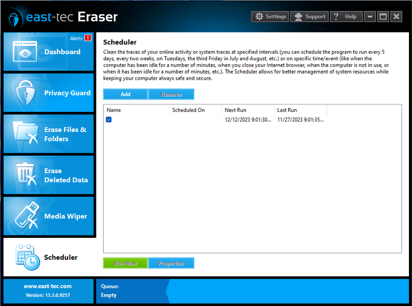
Task: Click the Dashboard eye window icon
Action: click(x=25, y=52)
